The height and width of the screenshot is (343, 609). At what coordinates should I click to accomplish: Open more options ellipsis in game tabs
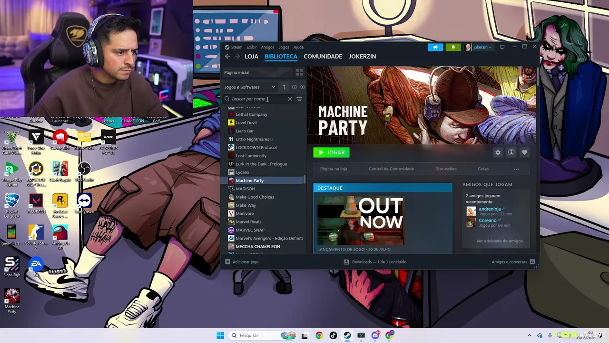pyautogui.click(x=516, y=169)
